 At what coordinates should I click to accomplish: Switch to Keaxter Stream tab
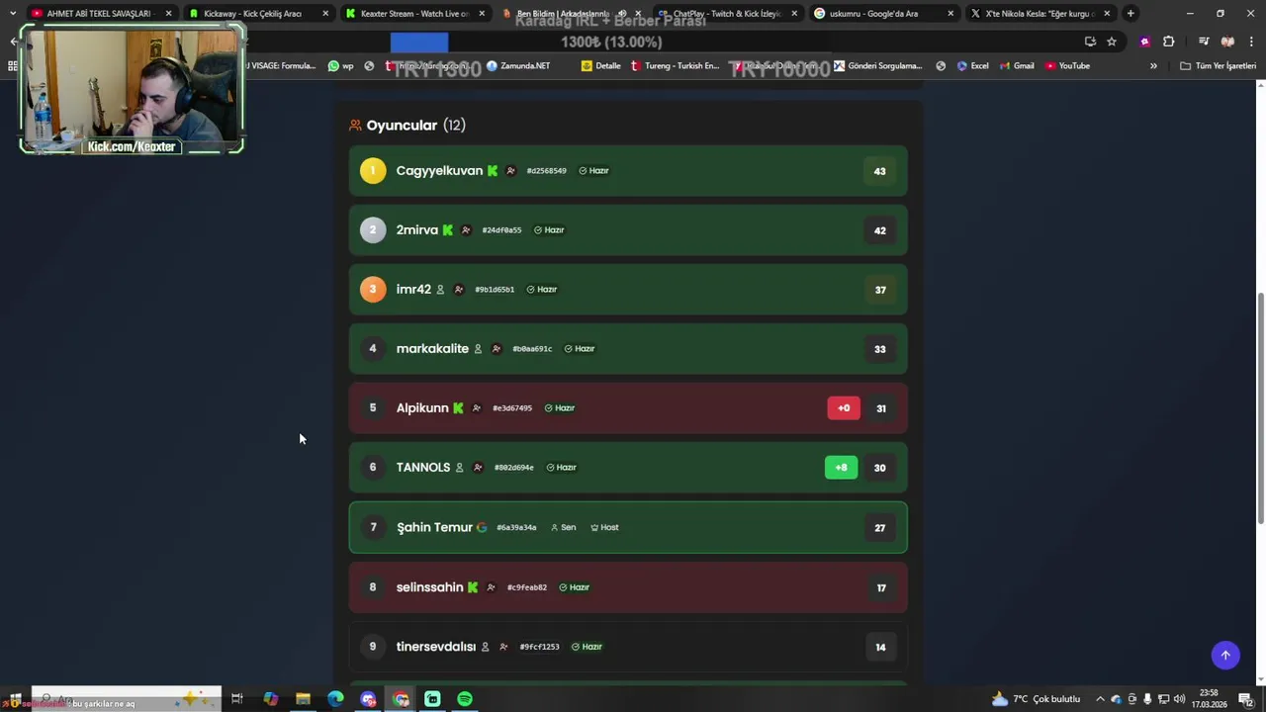tap(414, 14)
